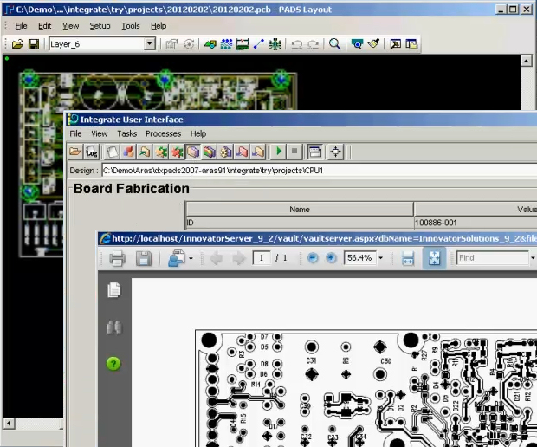Open the Design toolbar icon in PADS
The width and height of the screenshot is (537, 447).
pyautogui.click(x=226, y=44)
